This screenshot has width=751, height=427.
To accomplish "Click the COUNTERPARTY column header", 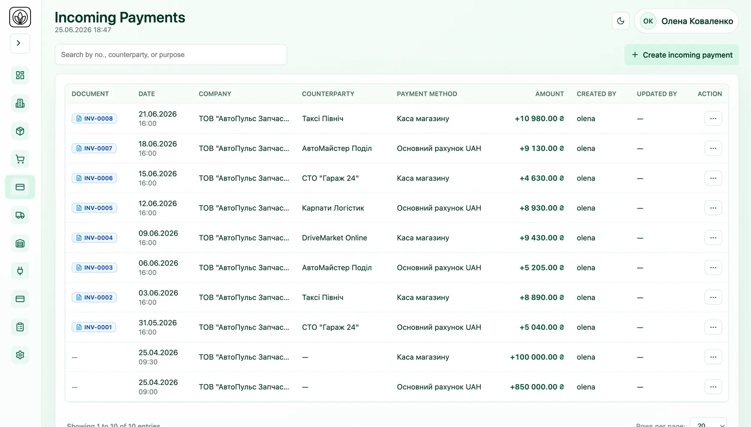I will (328, 94).
